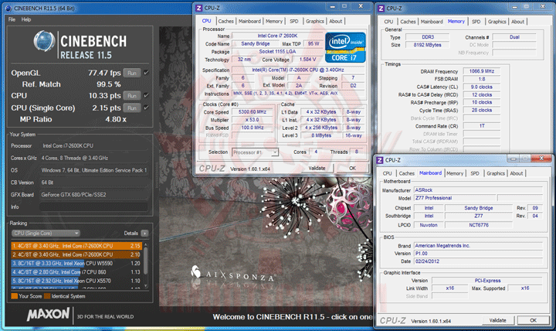
Task: Switch to Graphics tab in CPU-Z Memory window
Action: tap(497, 22)
